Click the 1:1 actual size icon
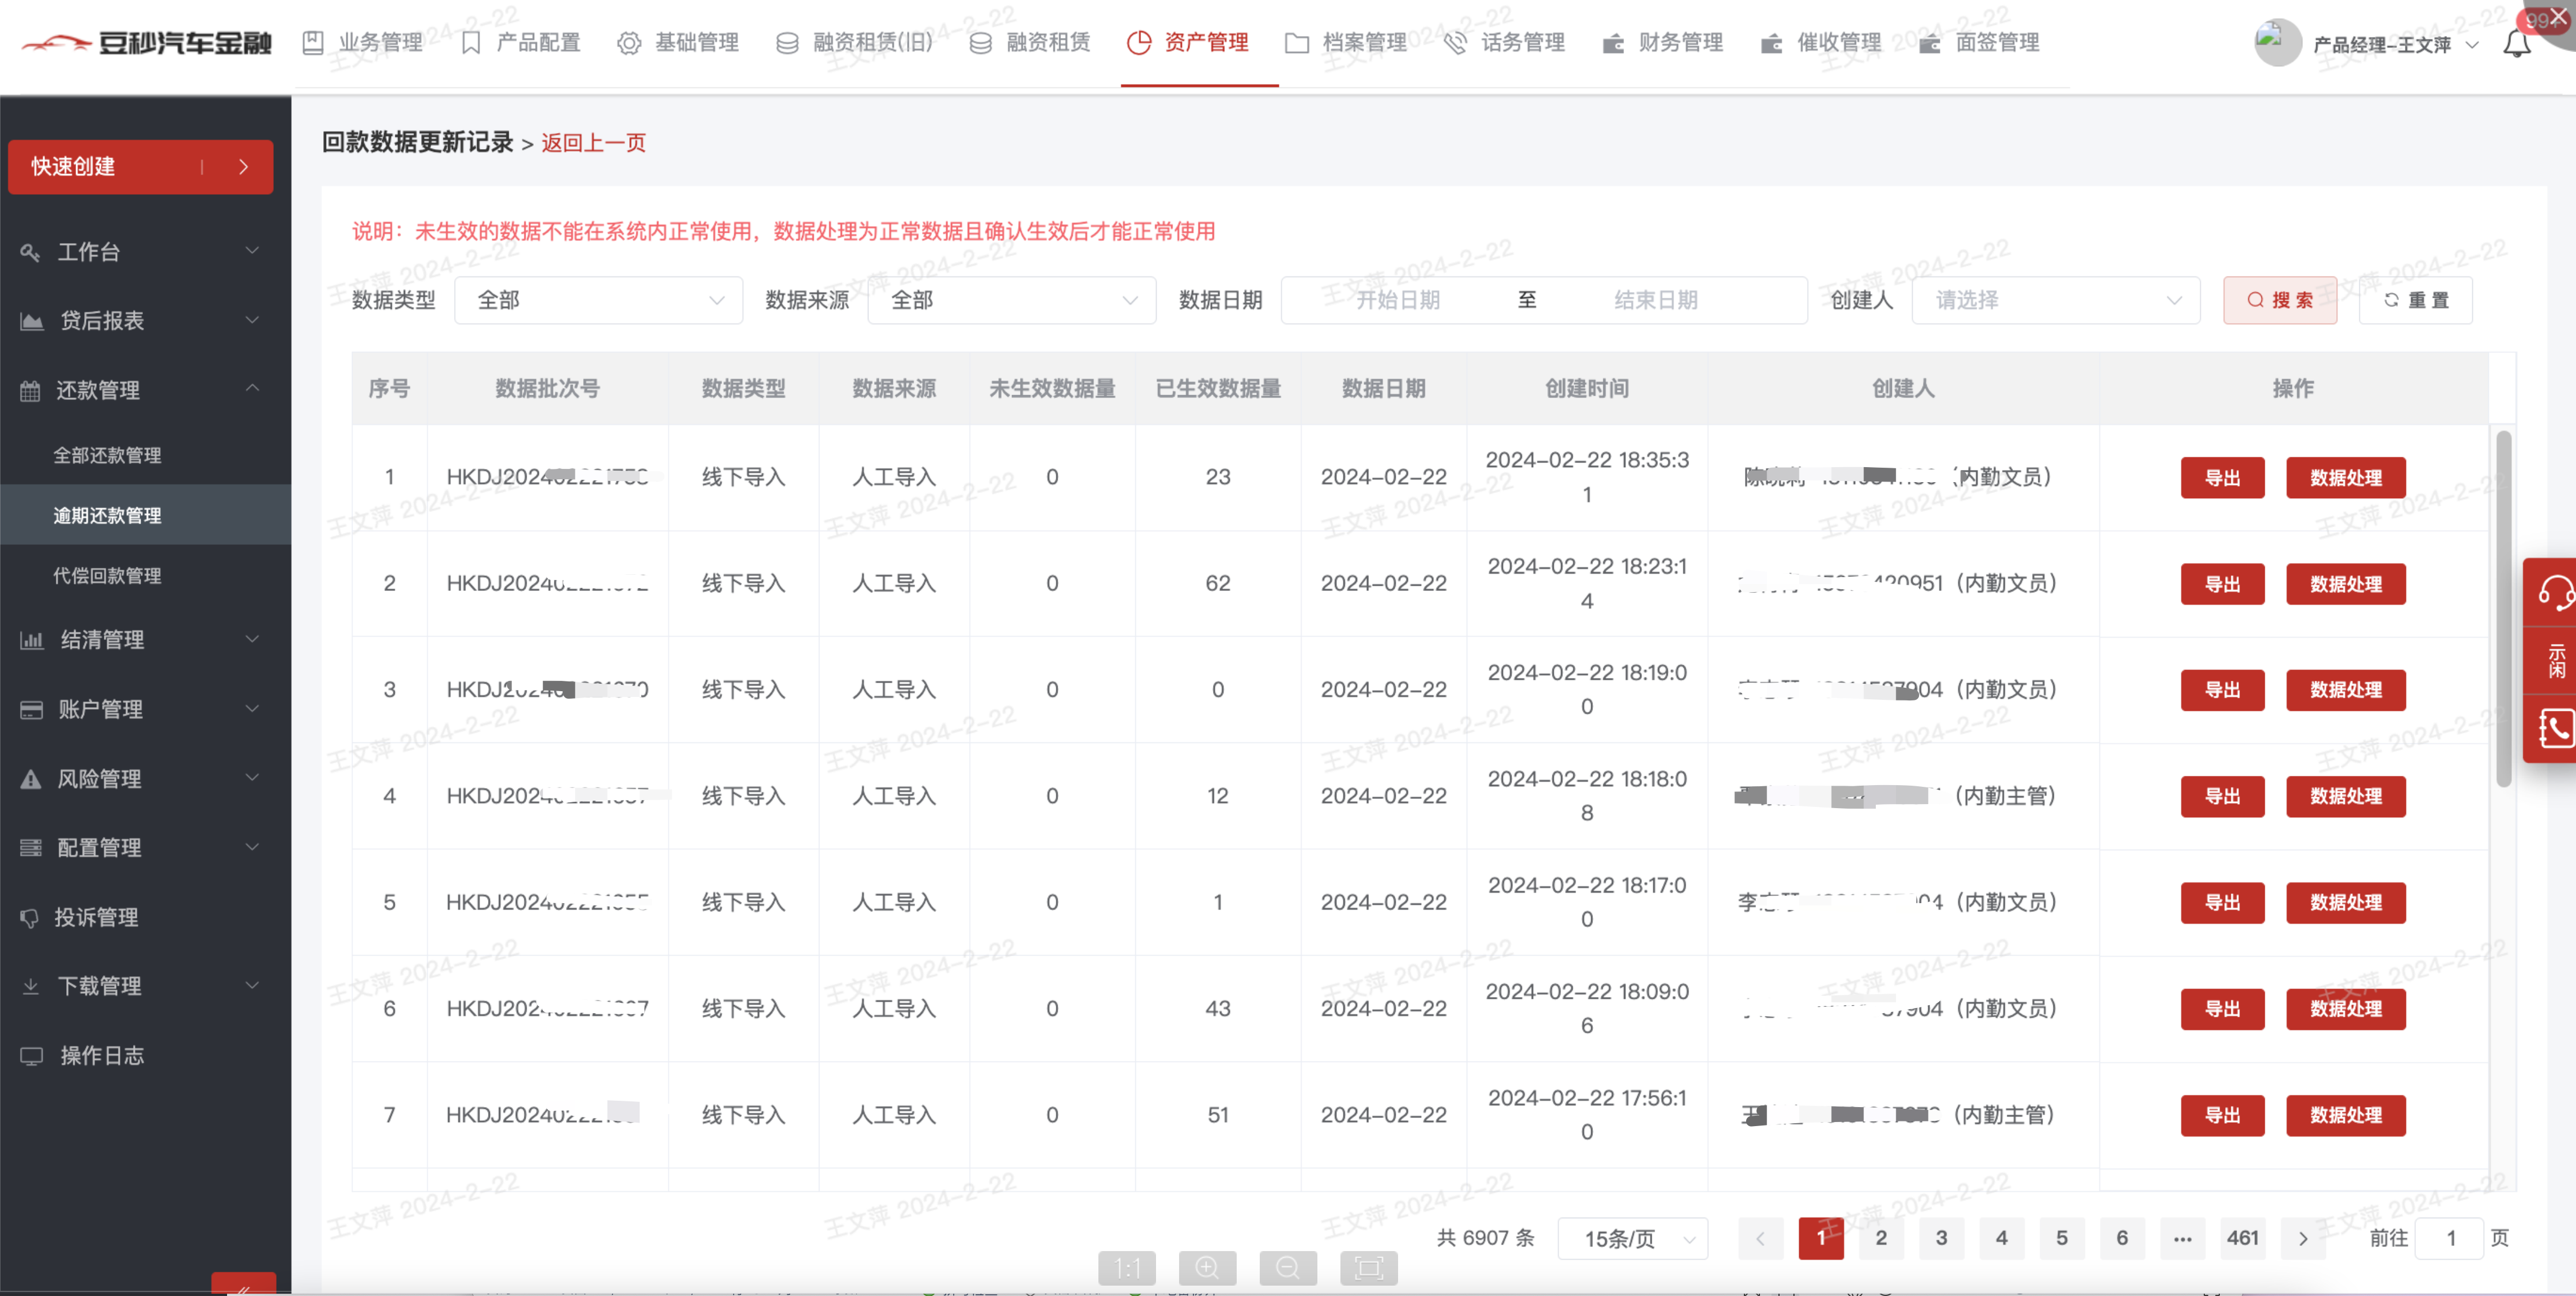 tap(1127, 1268)
